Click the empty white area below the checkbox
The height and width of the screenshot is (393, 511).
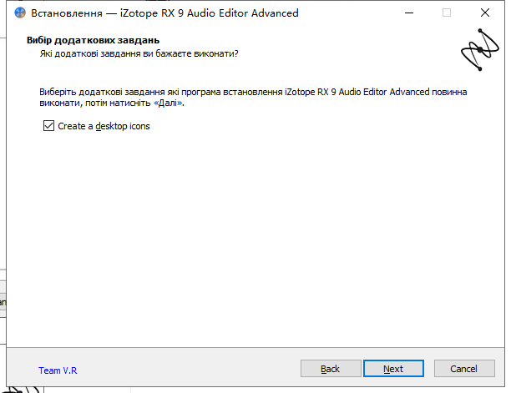pyautogui.click(x=250, y=234)
